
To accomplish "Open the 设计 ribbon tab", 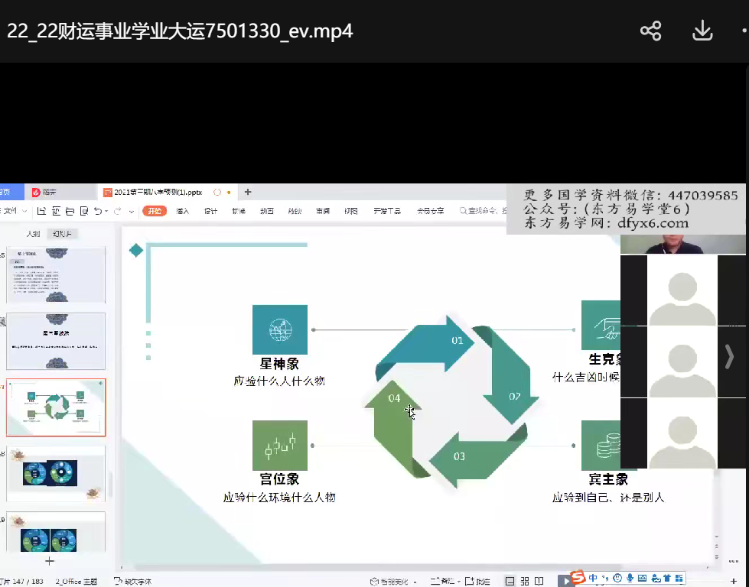I will click(210, 211).
